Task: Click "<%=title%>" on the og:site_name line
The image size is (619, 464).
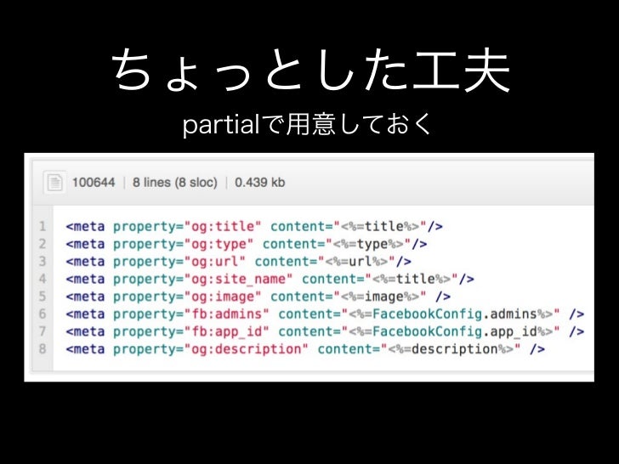Action: coord(412,279)
